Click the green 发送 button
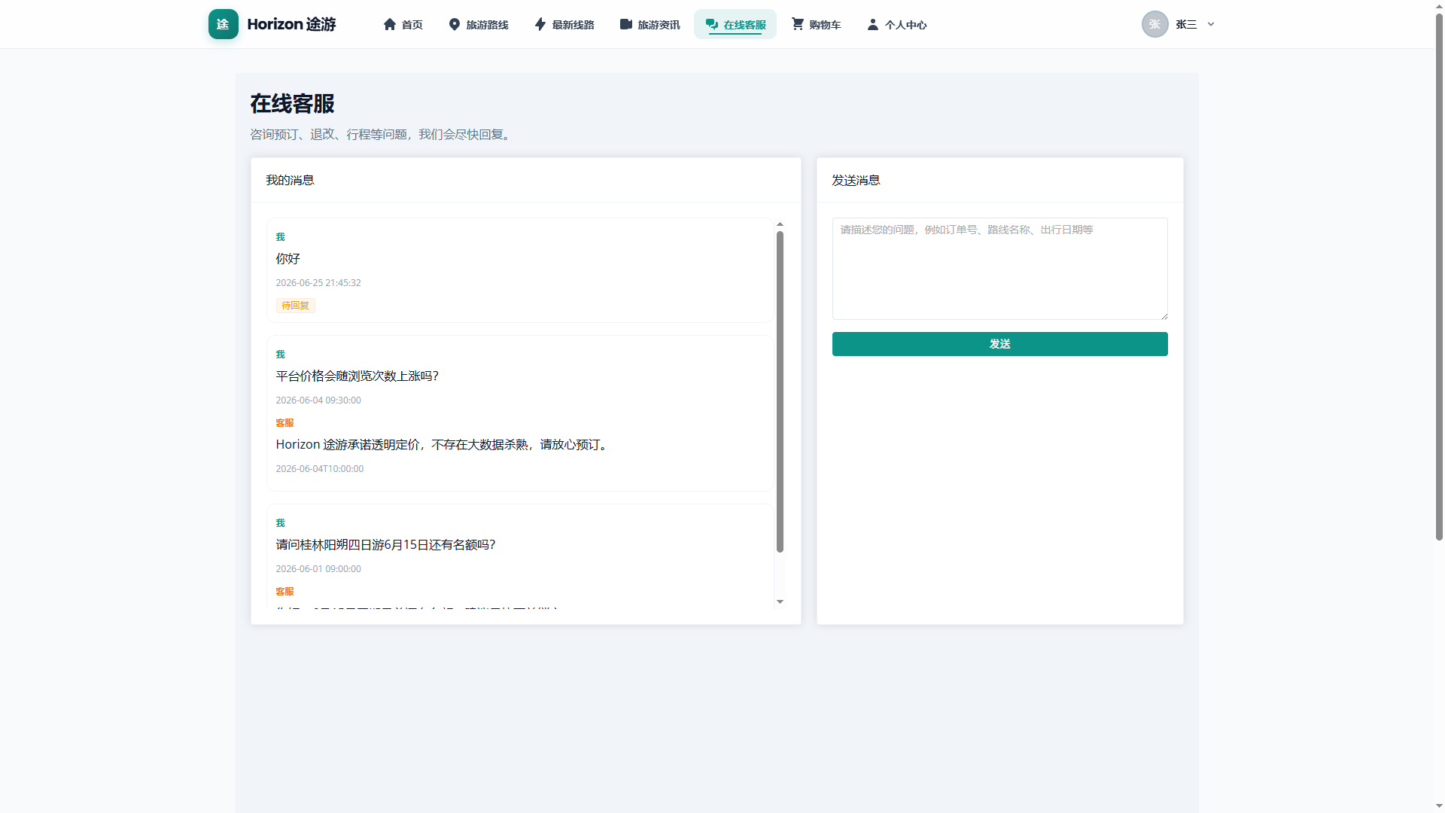 pyautogui.click(x=999, y=344)
